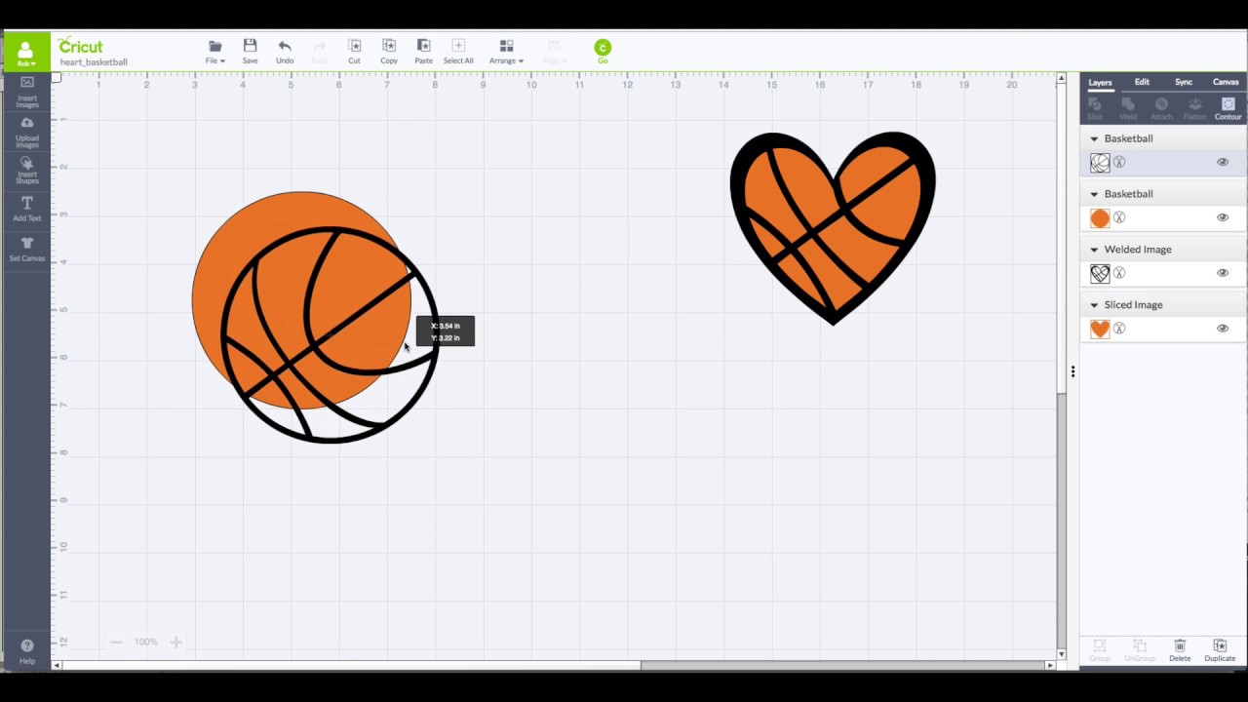Click the green Go button

(x=603, y=49)
